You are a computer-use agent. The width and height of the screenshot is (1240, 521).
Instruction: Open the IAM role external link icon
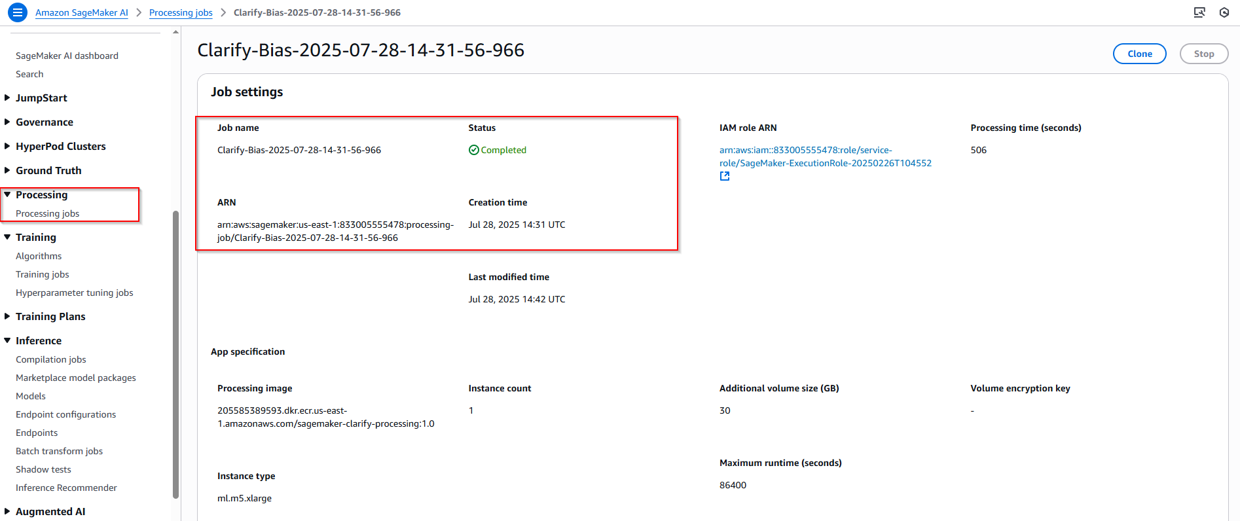click(x=725, y=176)
